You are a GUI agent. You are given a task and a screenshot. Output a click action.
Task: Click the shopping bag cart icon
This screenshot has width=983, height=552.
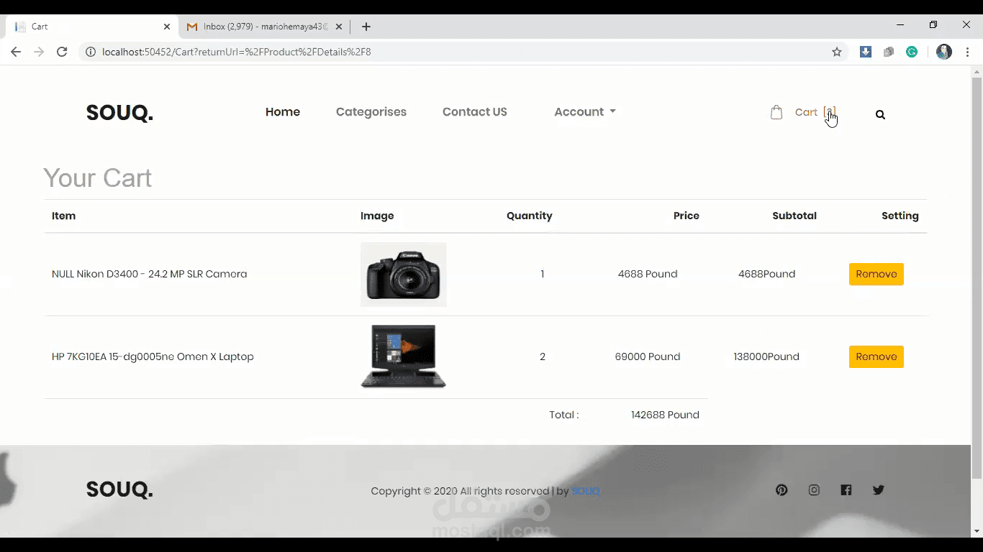point(776,112)
